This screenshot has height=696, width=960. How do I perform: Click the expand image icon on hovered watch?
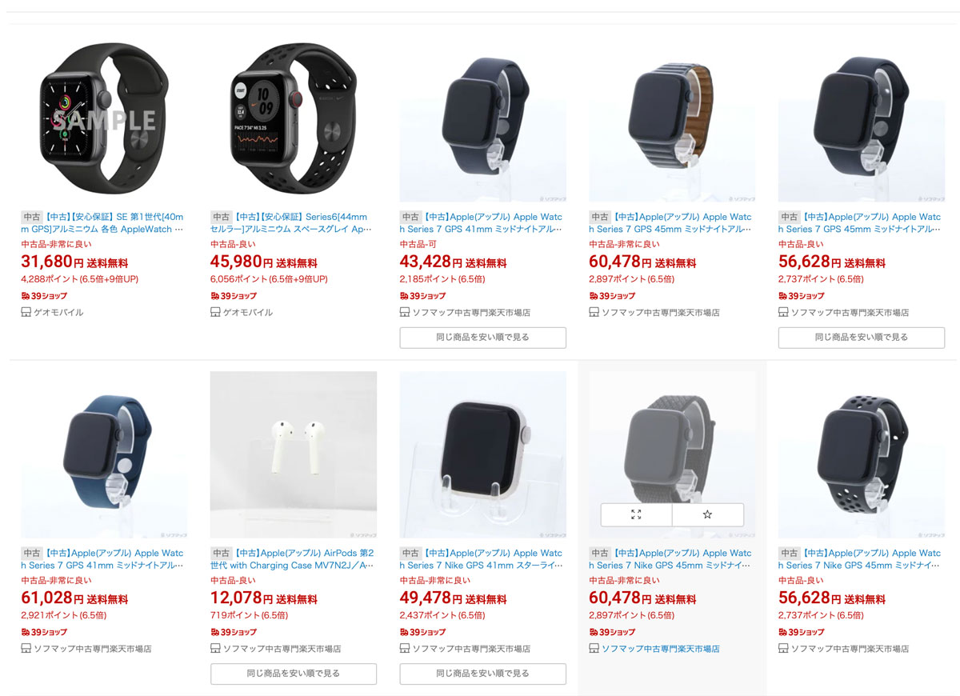click(x=636, y=514)
